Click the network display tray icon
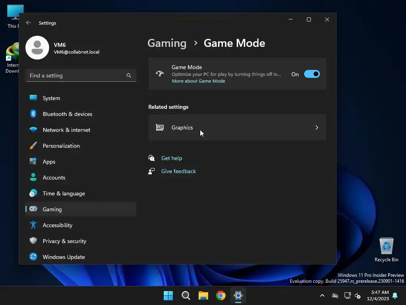The image size is (406, 305). point(347,295)
